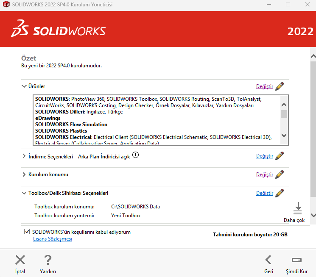The height and width of the screenshot is (277, 316).
Task: Click Arka Plan İndiricisi açık text
Action: click(x=104, y=157)
